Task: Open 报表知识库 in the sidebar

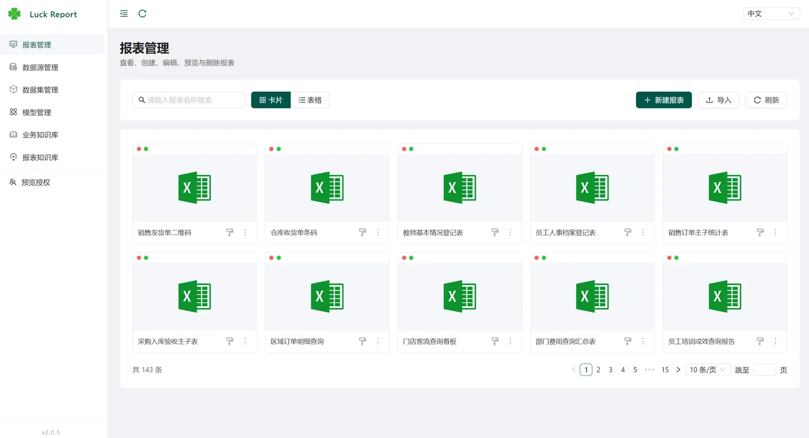Action: (x=53, y=157)
